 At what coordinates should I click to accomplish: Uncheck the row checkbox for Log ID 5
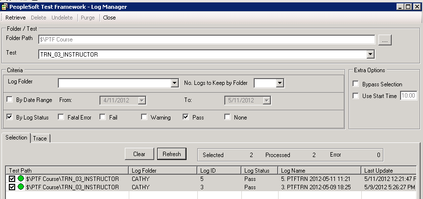point(12,179)
